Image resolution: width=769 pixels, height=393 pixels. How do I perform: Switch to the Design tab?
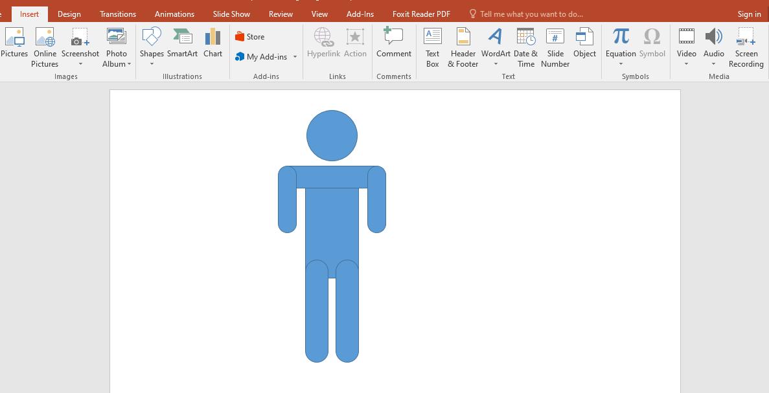(69, 14)
